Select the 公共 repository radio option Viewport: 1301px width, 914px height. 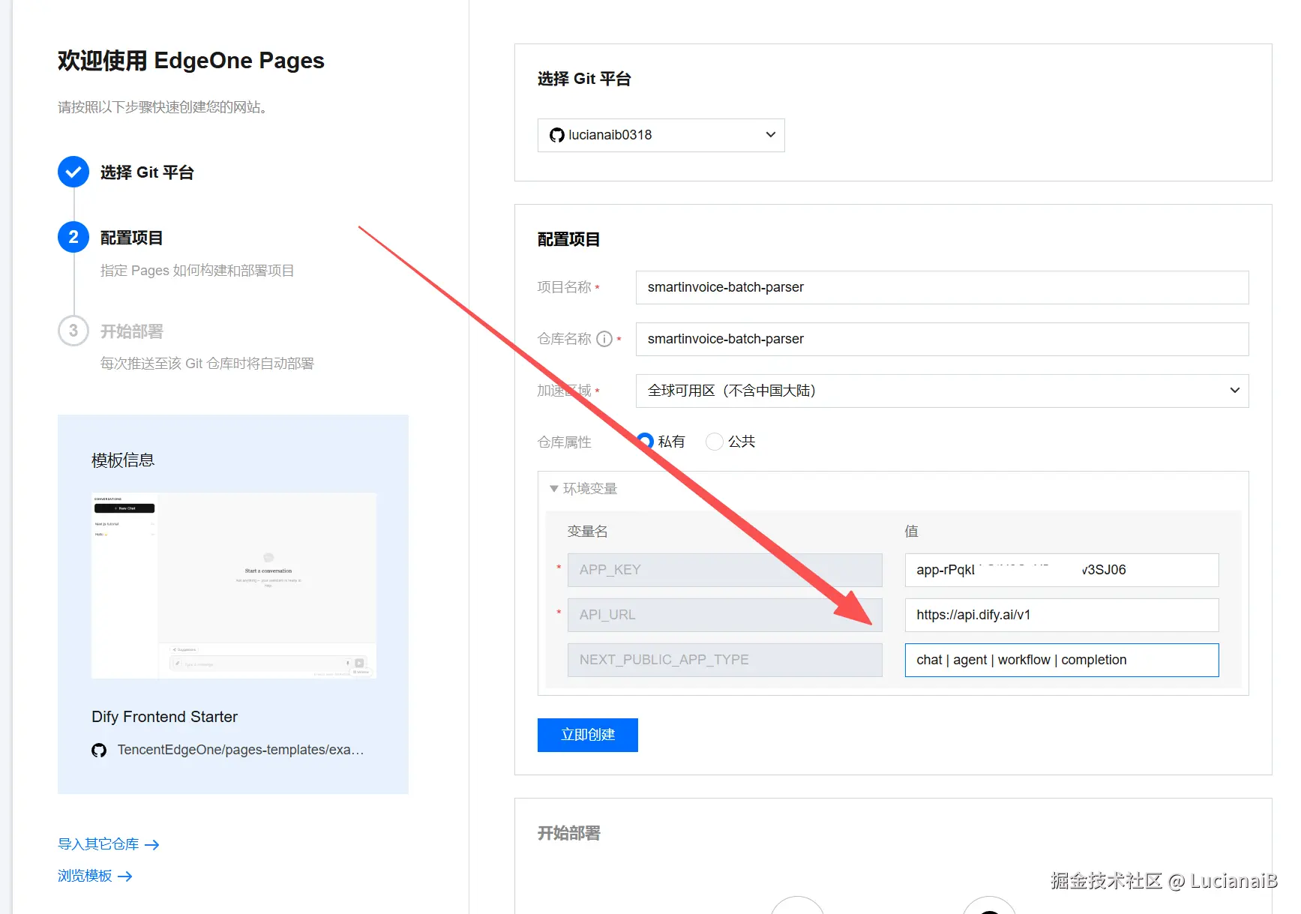715,442
